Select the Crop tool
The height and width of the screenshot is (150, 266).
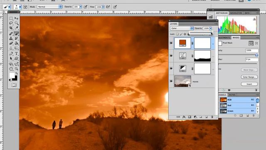[11, 28]
